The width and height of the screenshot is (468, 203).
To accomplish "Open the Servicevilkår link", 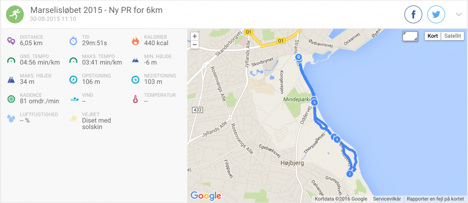I will click(x=387, y=199).
